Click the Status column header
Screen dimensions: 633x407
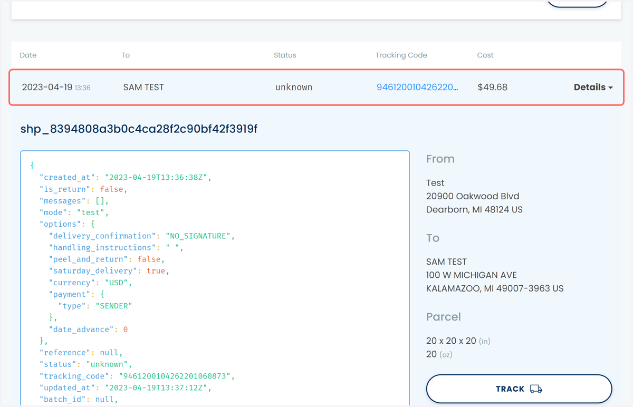pyautogui.click(x=285, y=55)
